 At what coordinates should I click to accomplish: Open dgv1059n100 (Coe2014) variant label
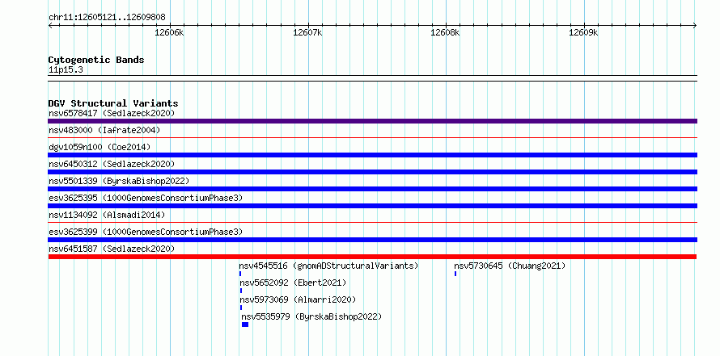[x=100, y=147]
